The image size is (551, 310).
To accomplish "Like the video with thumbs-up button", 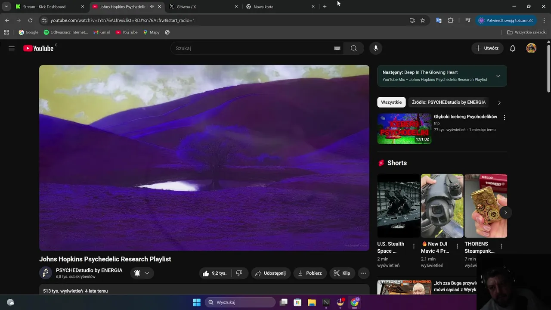I will pos(215,273).
